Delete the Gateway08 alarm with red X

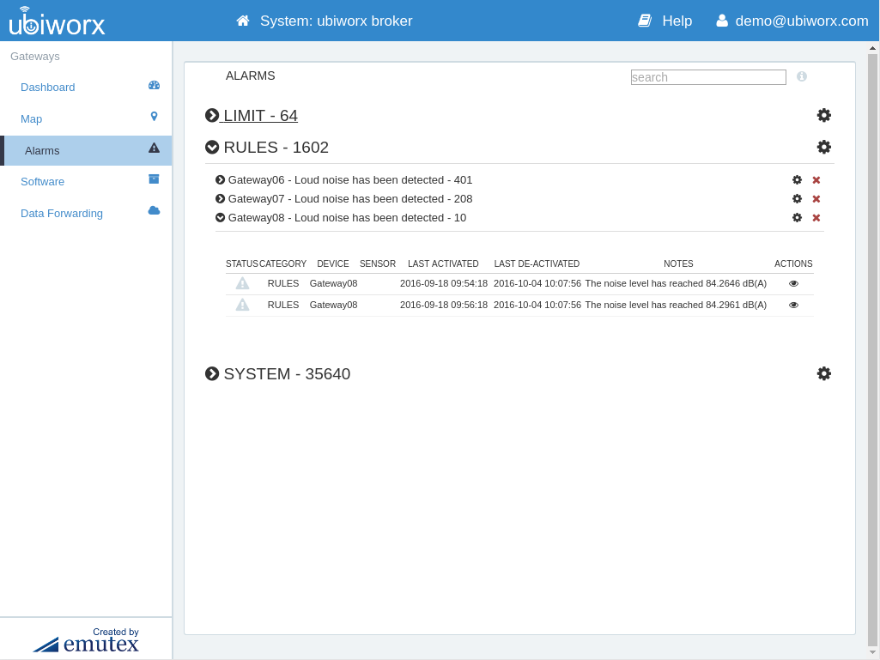pyautogui.click(x=816, y=218)
